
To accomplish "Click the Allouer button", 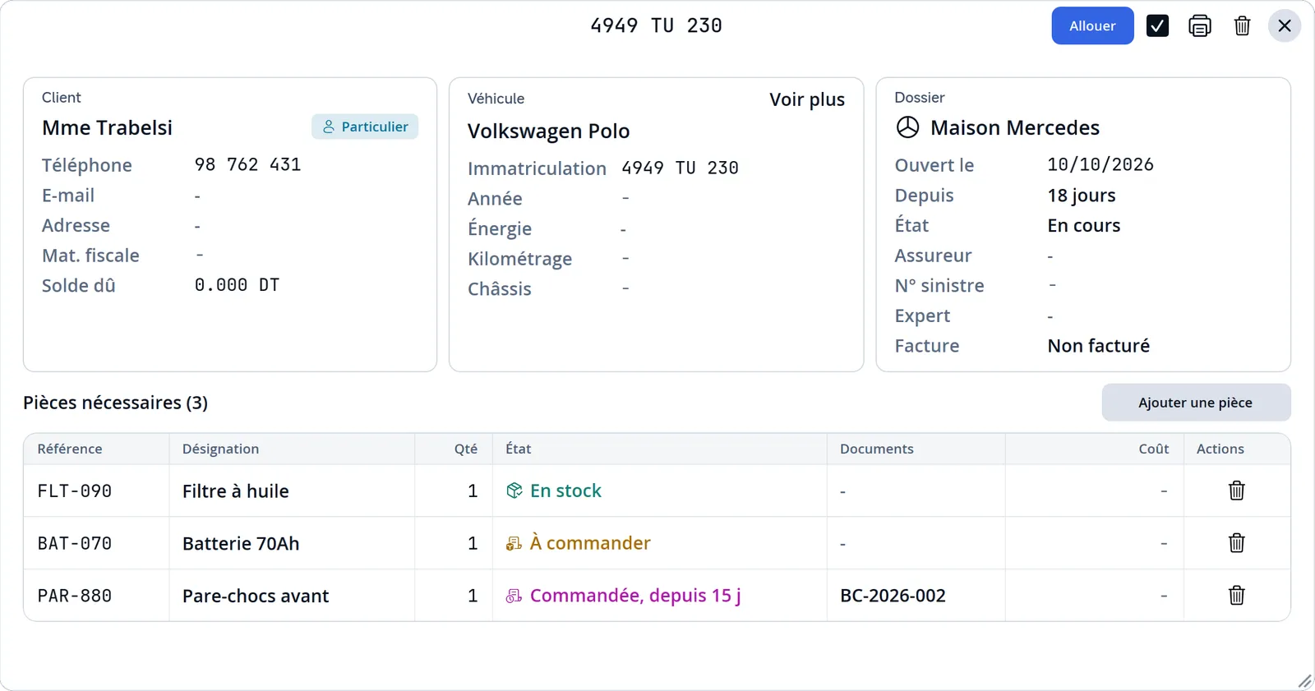I will 1092,26.
